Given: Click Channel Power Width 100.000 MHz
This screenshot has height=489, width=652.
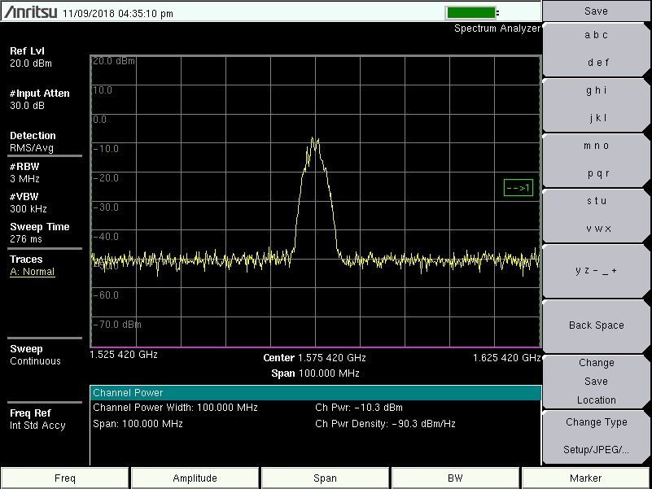Looking at the screenshot, I should pos(175,408).
